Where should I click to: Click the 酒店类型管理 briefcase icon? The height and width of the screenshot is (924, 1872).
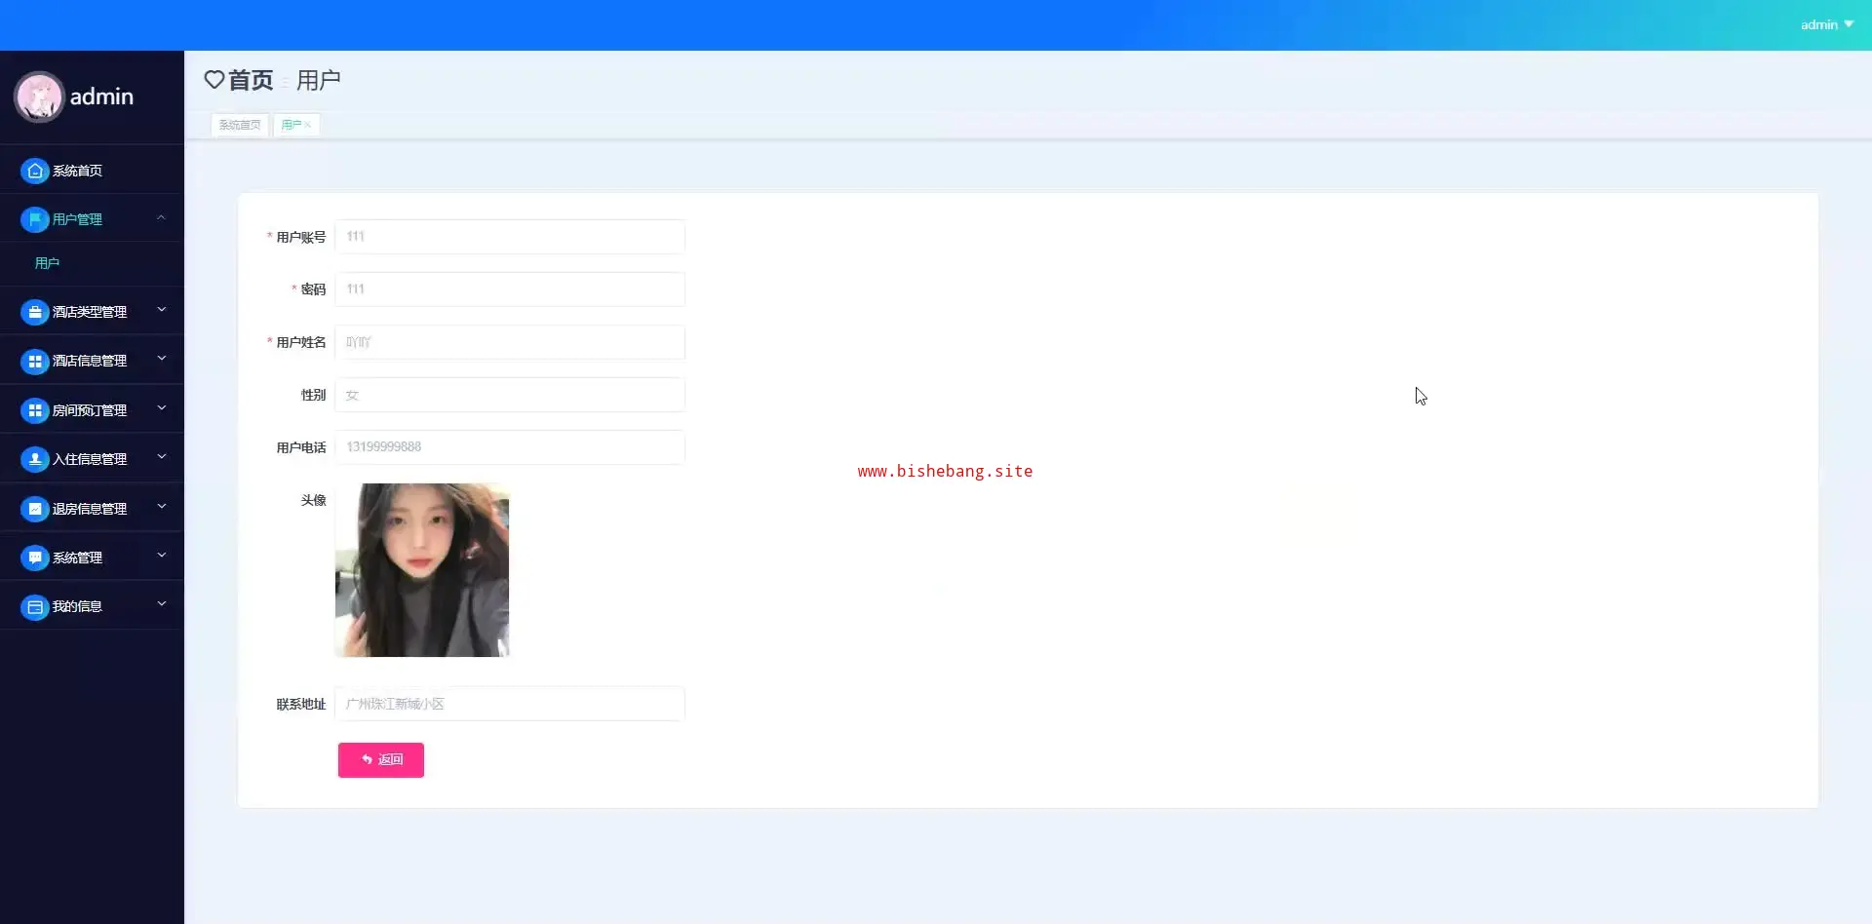pyautogui.click(x=35, y=312)
